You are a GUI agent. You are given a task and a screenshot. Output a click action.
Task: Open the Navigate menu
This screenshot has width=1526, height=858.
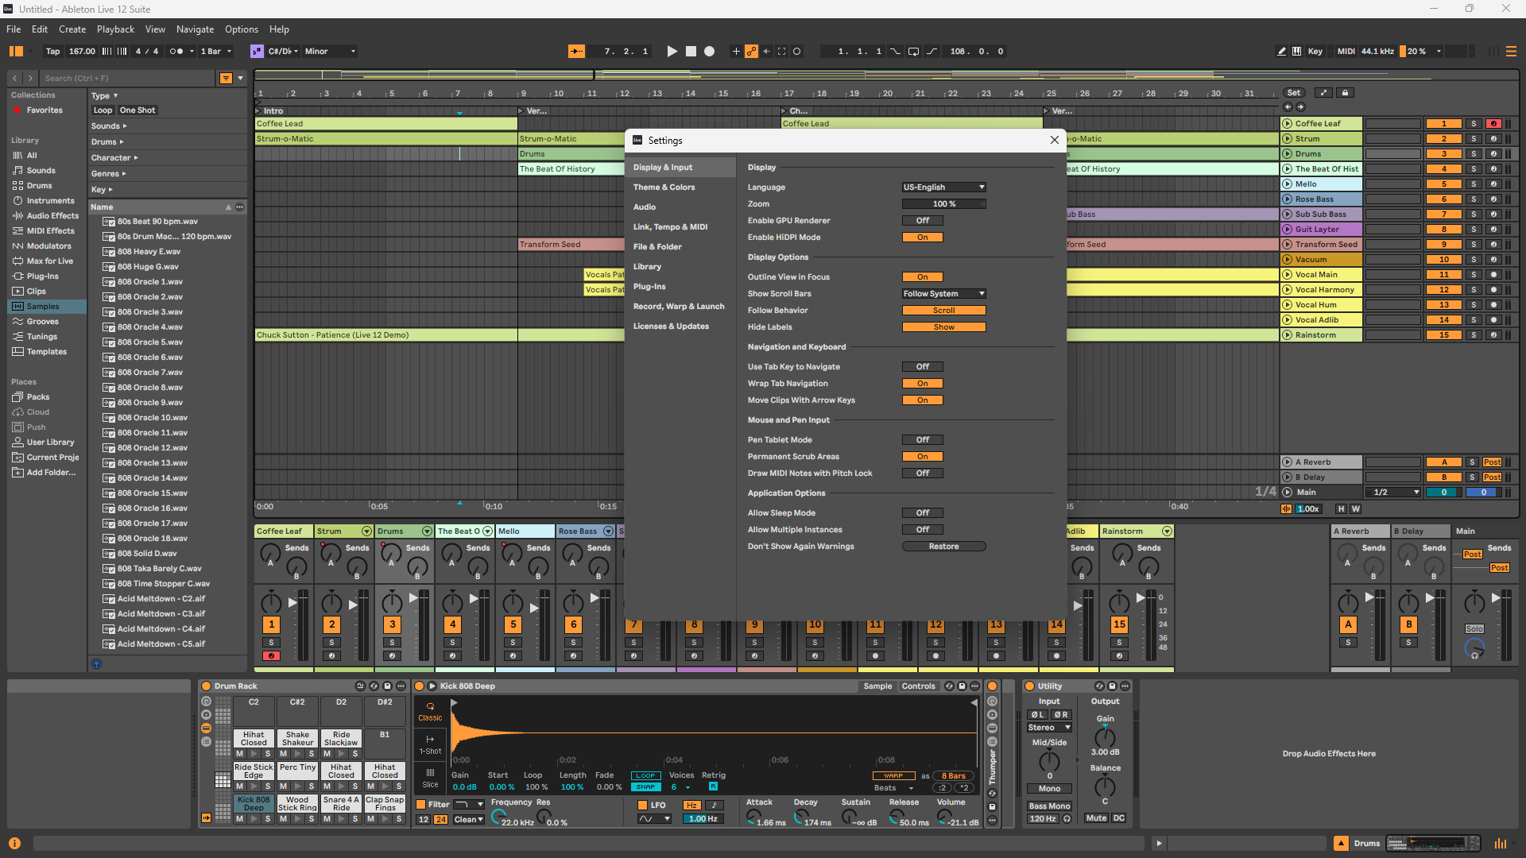point(195,29)
